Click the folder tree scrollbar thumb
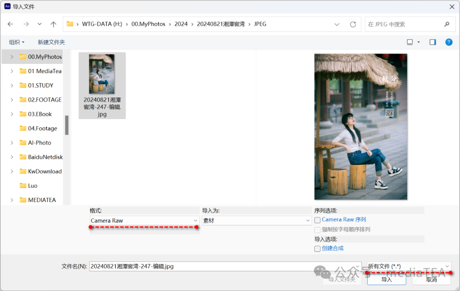Screen dimensions: 460x291 click(67, 125)
